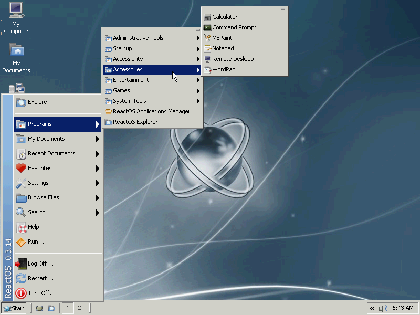Image resolution: width=420 pixels, height=315 pixels.
Task: Expand the Entertainment submenu arrow
Action: pos(198,80)
